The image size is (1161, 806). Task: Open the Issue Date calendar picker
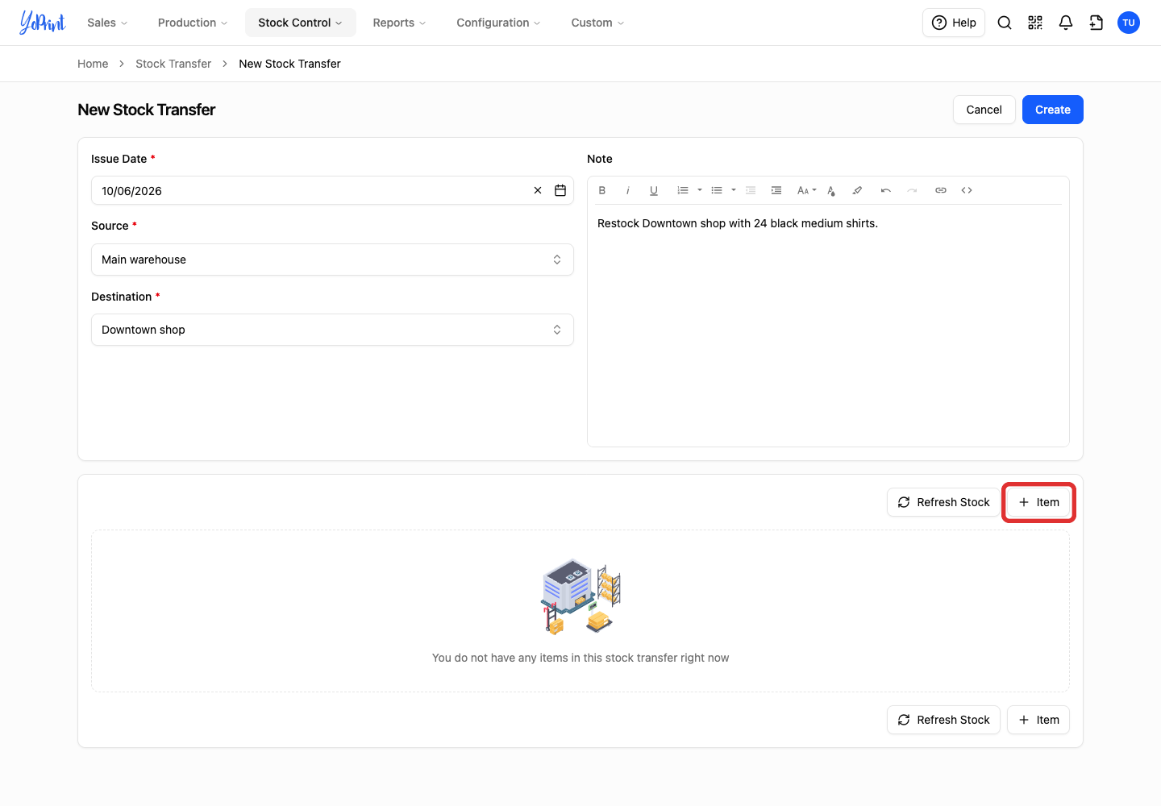[560, 190]
